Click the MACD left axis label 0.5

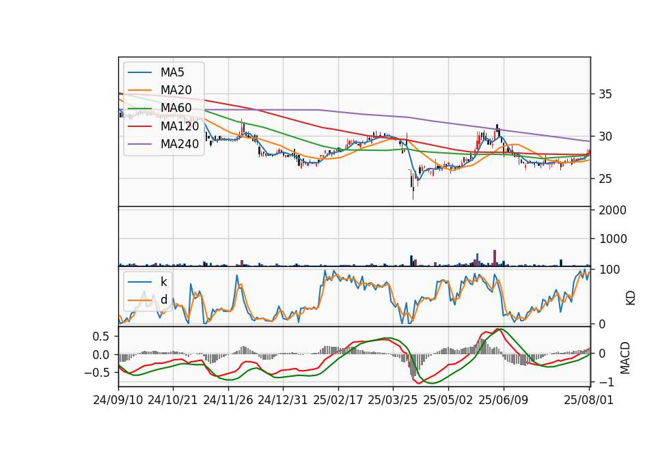[x=101, y=337]
